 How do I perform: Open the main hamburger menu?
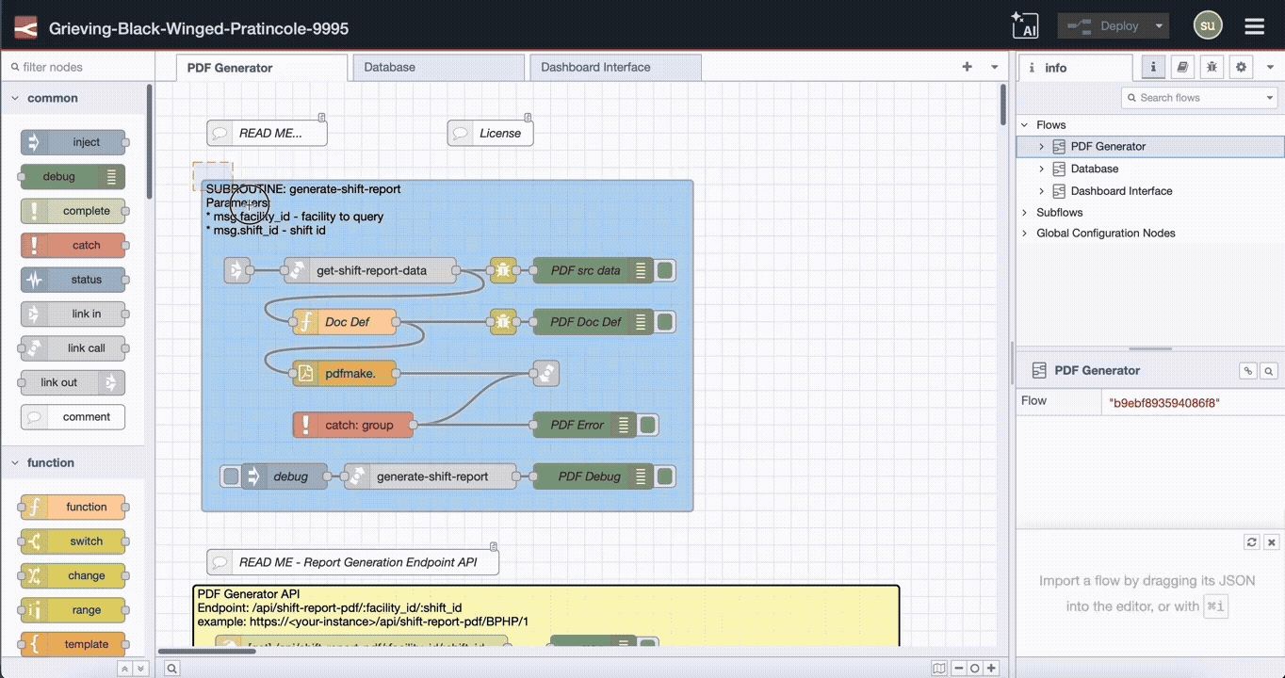coord(1254,25)
